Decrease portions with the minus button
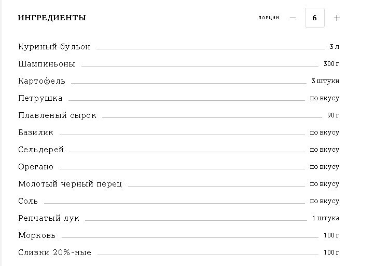Viewport: 375px width, 266px height. coord(293,18)
